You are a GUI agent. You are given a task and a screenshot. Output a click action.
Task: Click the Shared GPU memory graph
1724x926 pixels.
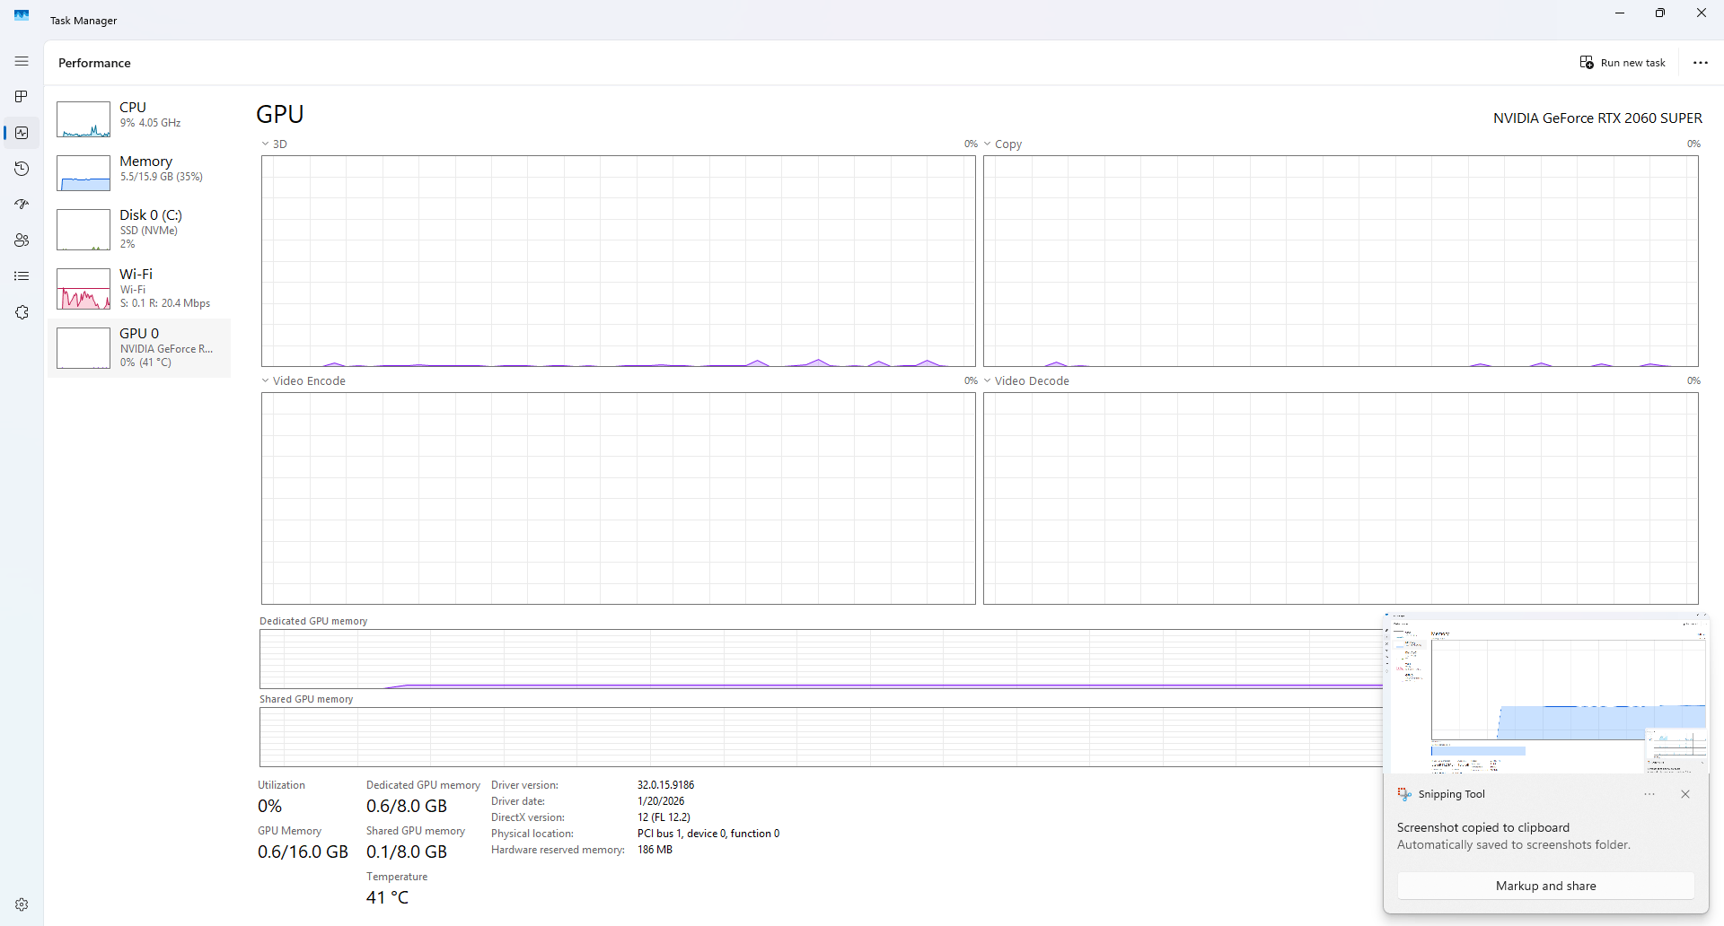[x=822, y=737]
